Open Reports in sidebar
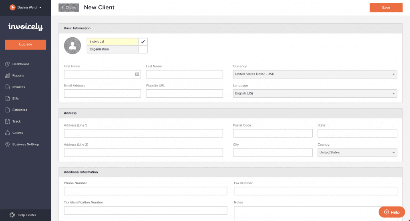Image resolution: width=410 pixels, height=221 pixels. (18, 76)
